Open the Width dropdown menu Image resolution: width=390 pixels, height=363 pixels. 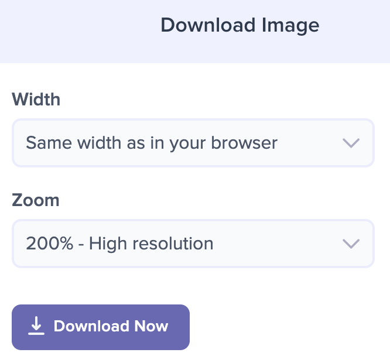[193, 143]
